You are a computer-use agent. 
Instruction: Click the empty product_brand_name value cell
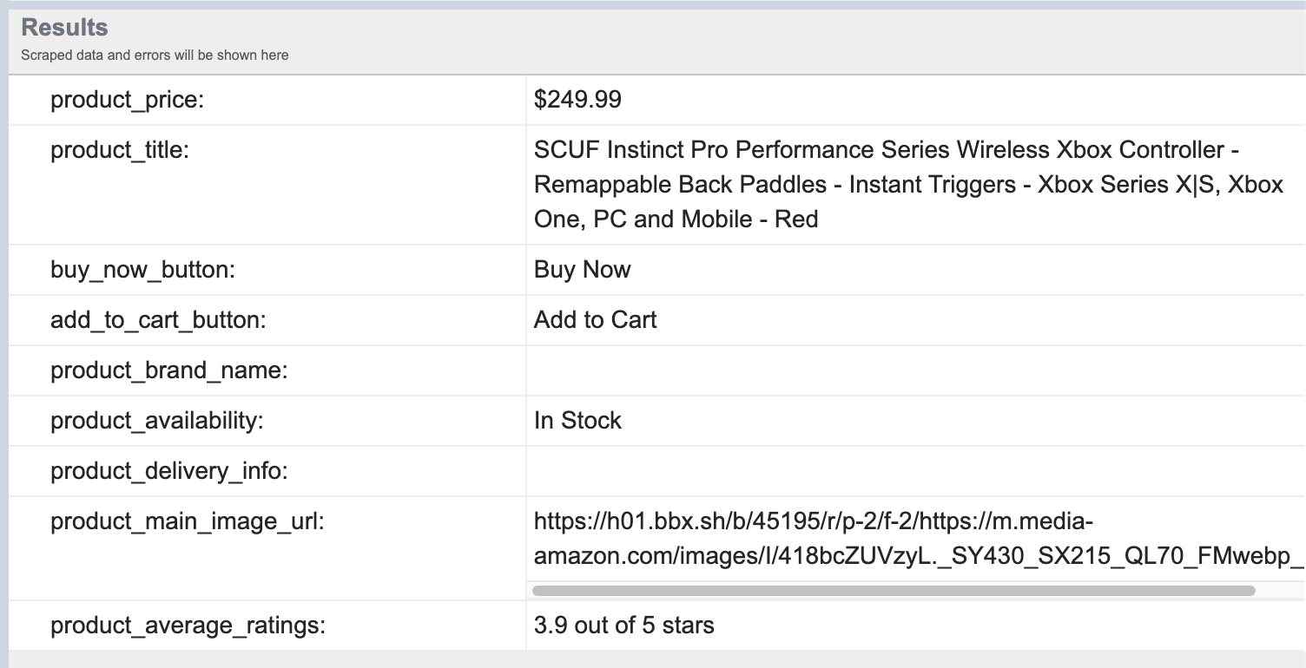(x=915, y=370)
